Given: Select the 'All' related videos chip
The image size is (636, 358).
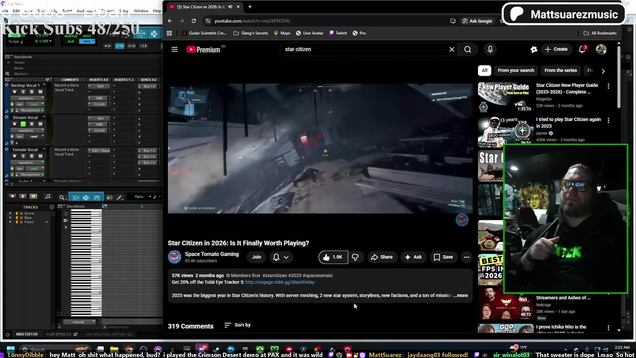Looking at the screenshot, I should pos(484,71).
